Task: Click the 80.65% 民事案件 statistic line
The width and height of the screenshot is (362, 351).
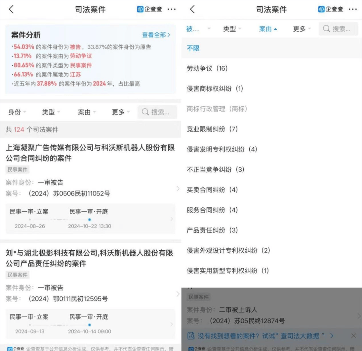Action: [52, 65]
